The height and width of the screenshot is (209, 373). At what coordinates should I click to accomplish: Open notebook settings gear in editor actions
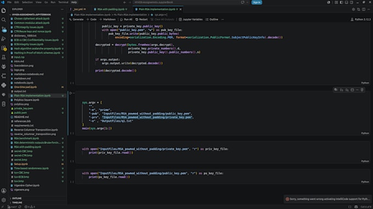pyautogui.click(x=353, y=9)
